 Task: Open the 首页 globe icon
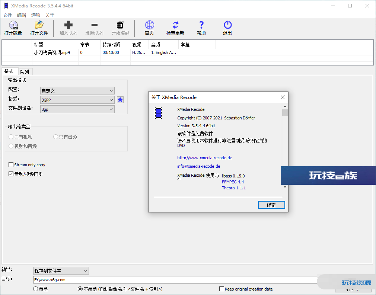[149, 25]
